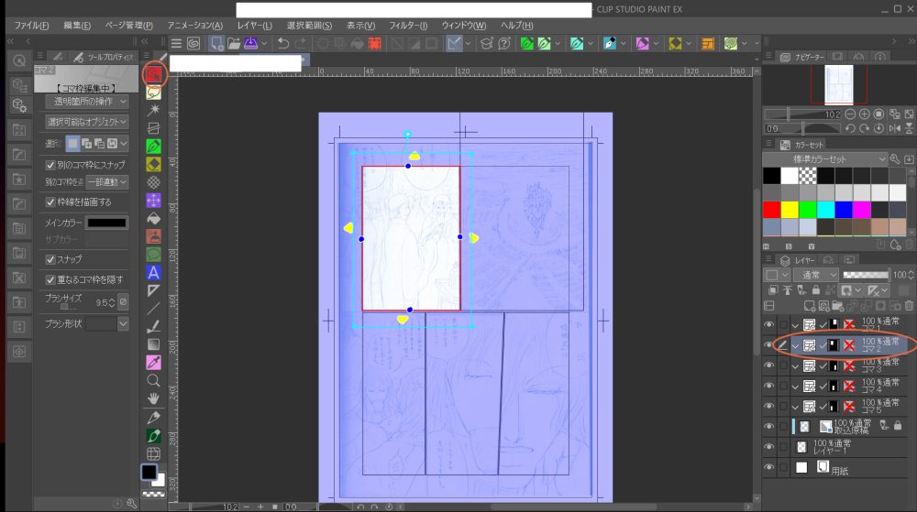The width and height of the screenshot is (917, 512).
Task: Select the Auto select magic wand tool
Action: 153,109
